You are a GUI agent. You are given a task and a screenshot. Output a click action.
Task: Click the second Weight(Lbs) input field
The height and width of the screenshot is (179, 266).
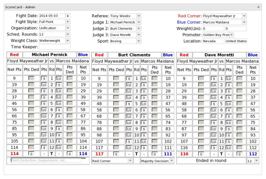click(x=236, y=28)
